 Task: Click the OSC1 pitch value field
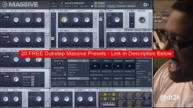pyautogui.click(x=5, y=17)
